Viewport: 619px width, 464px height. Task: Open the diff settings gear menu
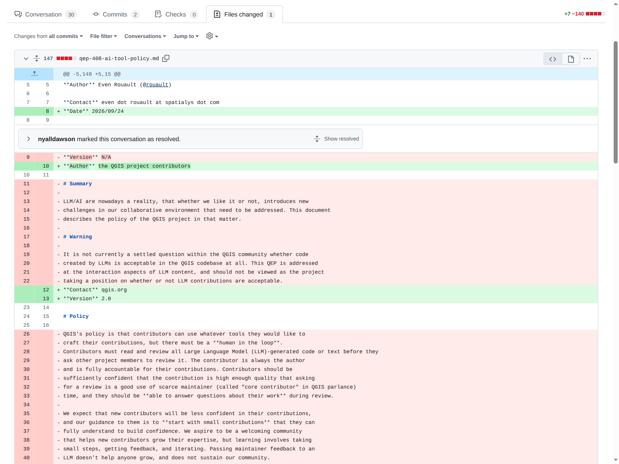tap(212, 36)
